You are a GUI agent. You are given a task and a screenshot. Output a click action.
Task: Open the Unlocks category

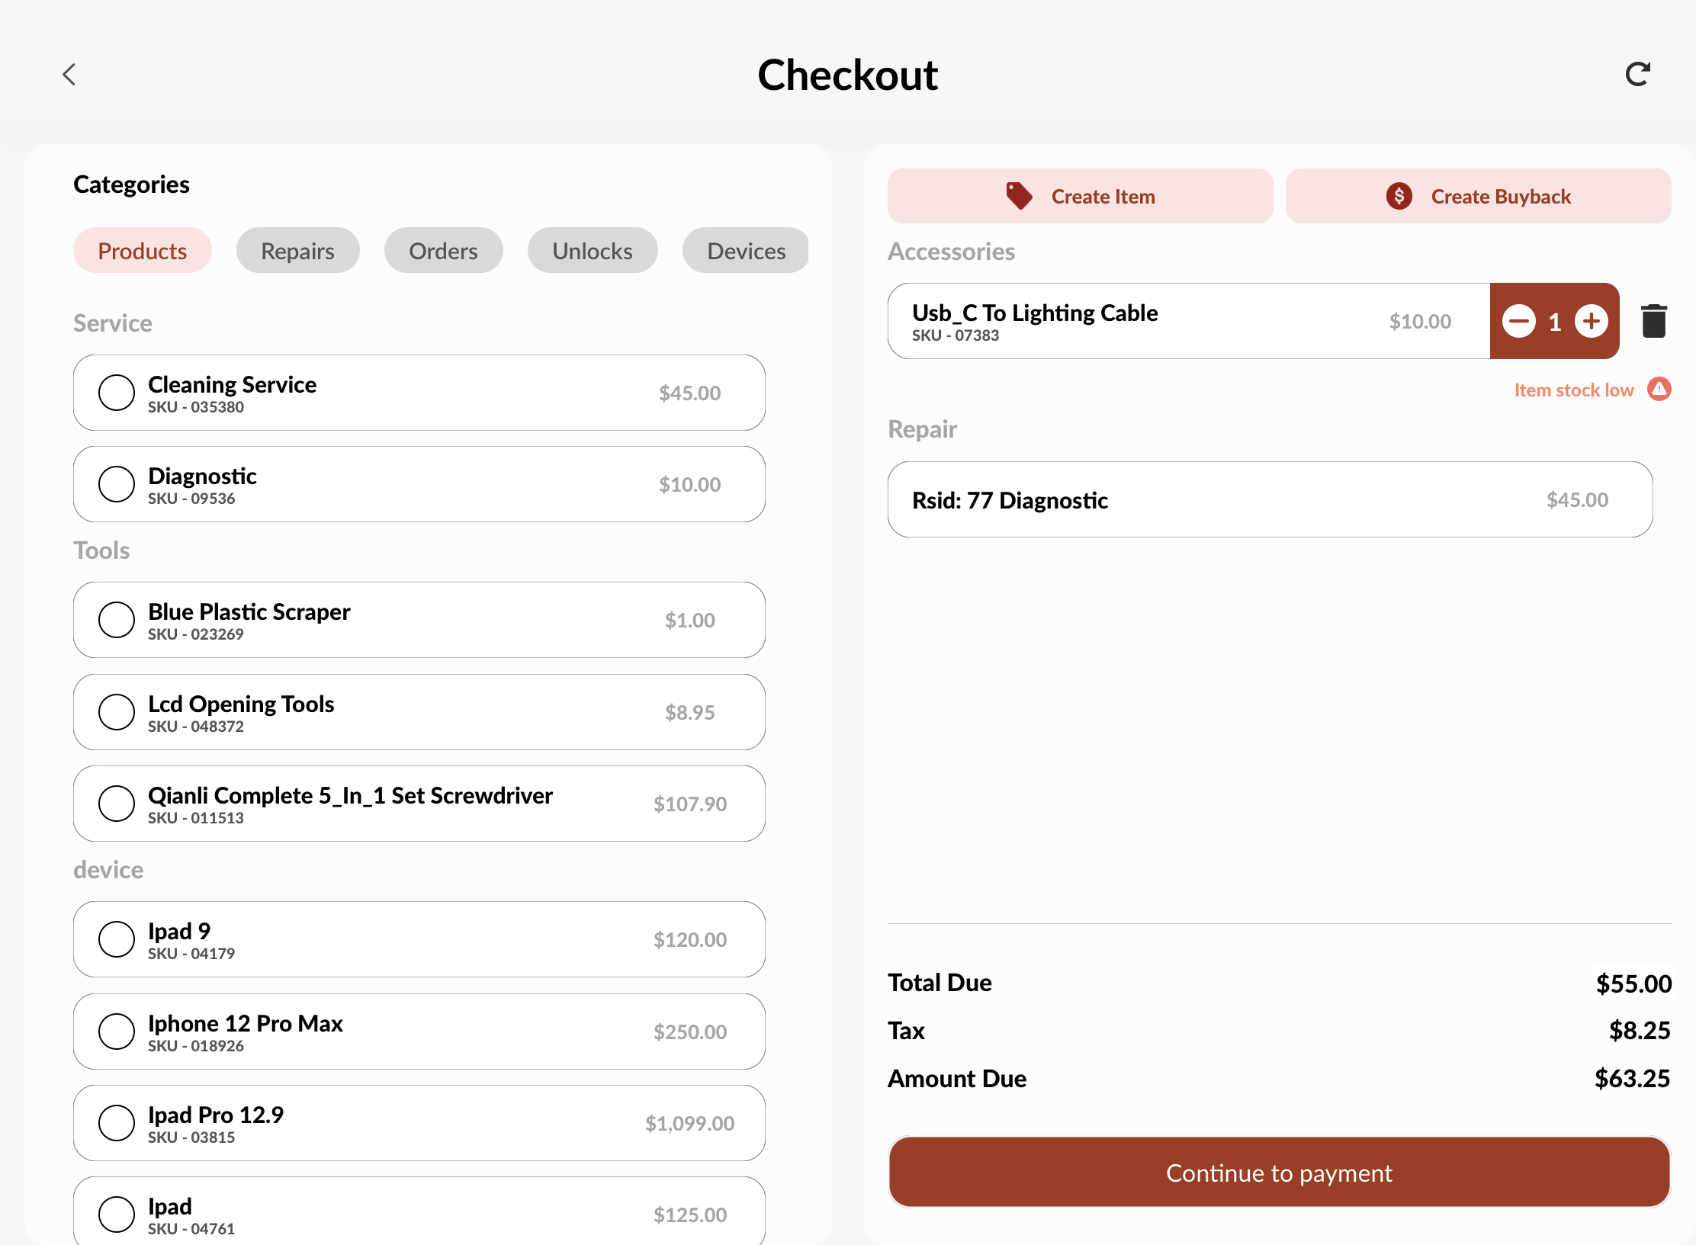(x=593, y=250)
